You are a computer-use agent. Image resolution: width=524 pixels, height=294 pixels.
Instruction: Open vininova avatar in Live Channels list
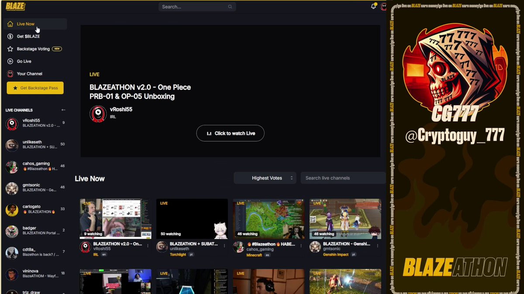click(x=12, y=274)
